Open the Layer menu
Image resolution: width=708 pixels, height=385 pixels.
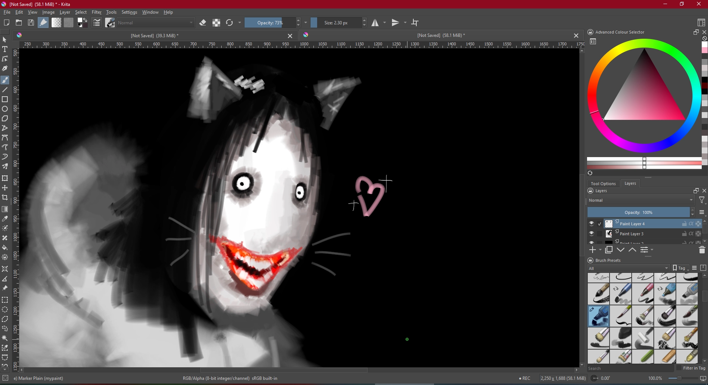pyautogui.click(x=65, y=12)
